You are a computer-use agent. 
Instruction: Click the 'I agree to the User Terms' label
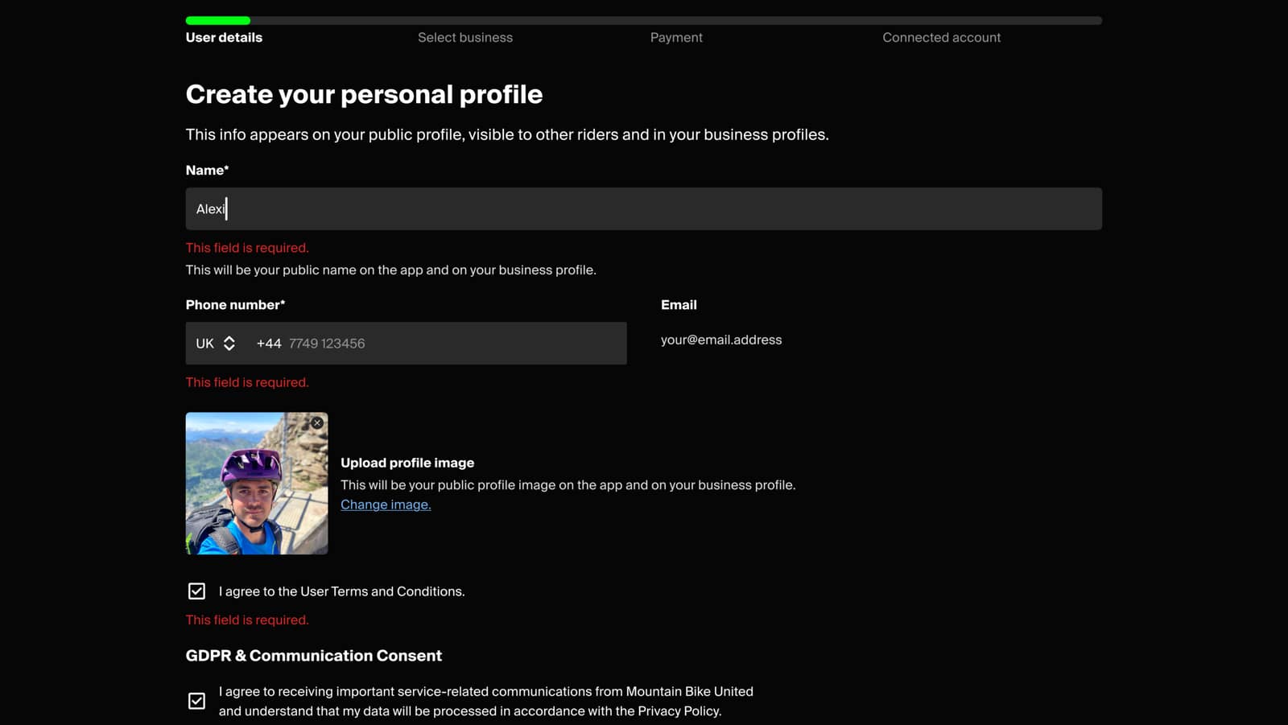point(342,591)
